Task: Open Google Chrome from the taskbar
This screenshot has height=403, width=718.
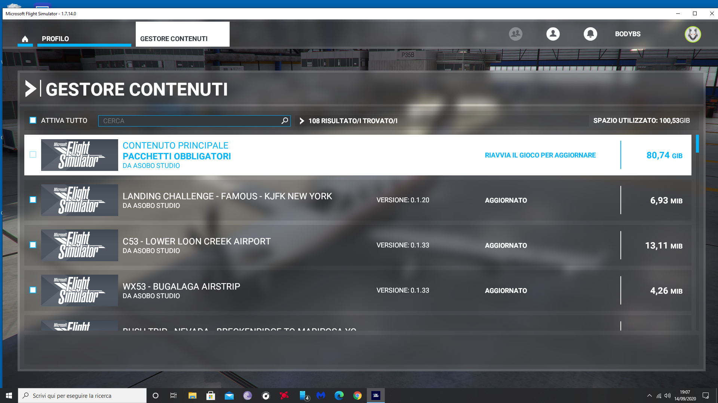Action: pos(358,396)
